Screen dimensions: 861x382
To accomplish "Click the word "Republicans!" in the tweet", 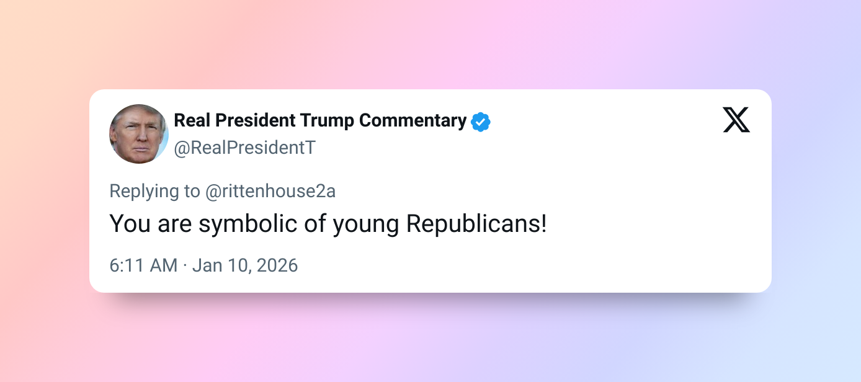I will [x=476, y=224].
